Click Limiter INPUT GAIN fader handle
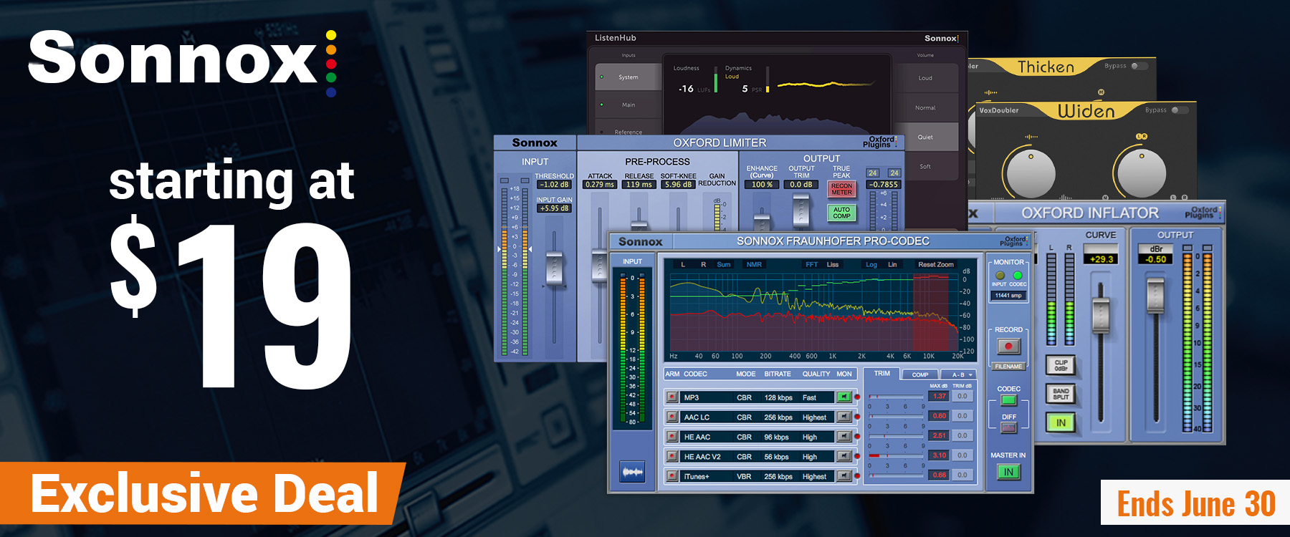 pyautogui.click(x=554, y=269)
